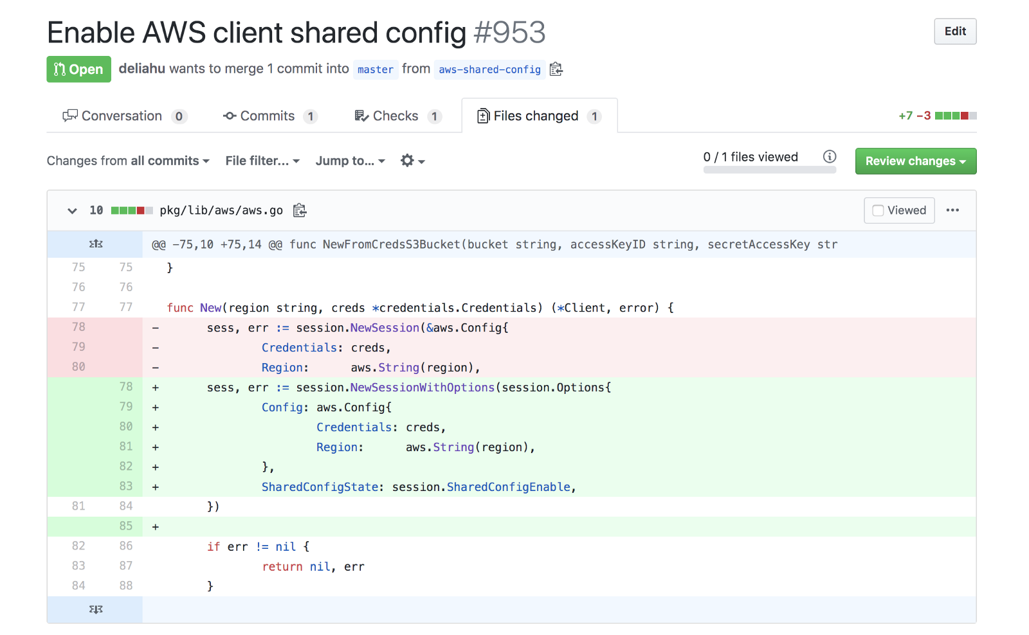Viewport: 1029px width, 635px height.
Task: Open the master branch link
Action: coord(375,69)
